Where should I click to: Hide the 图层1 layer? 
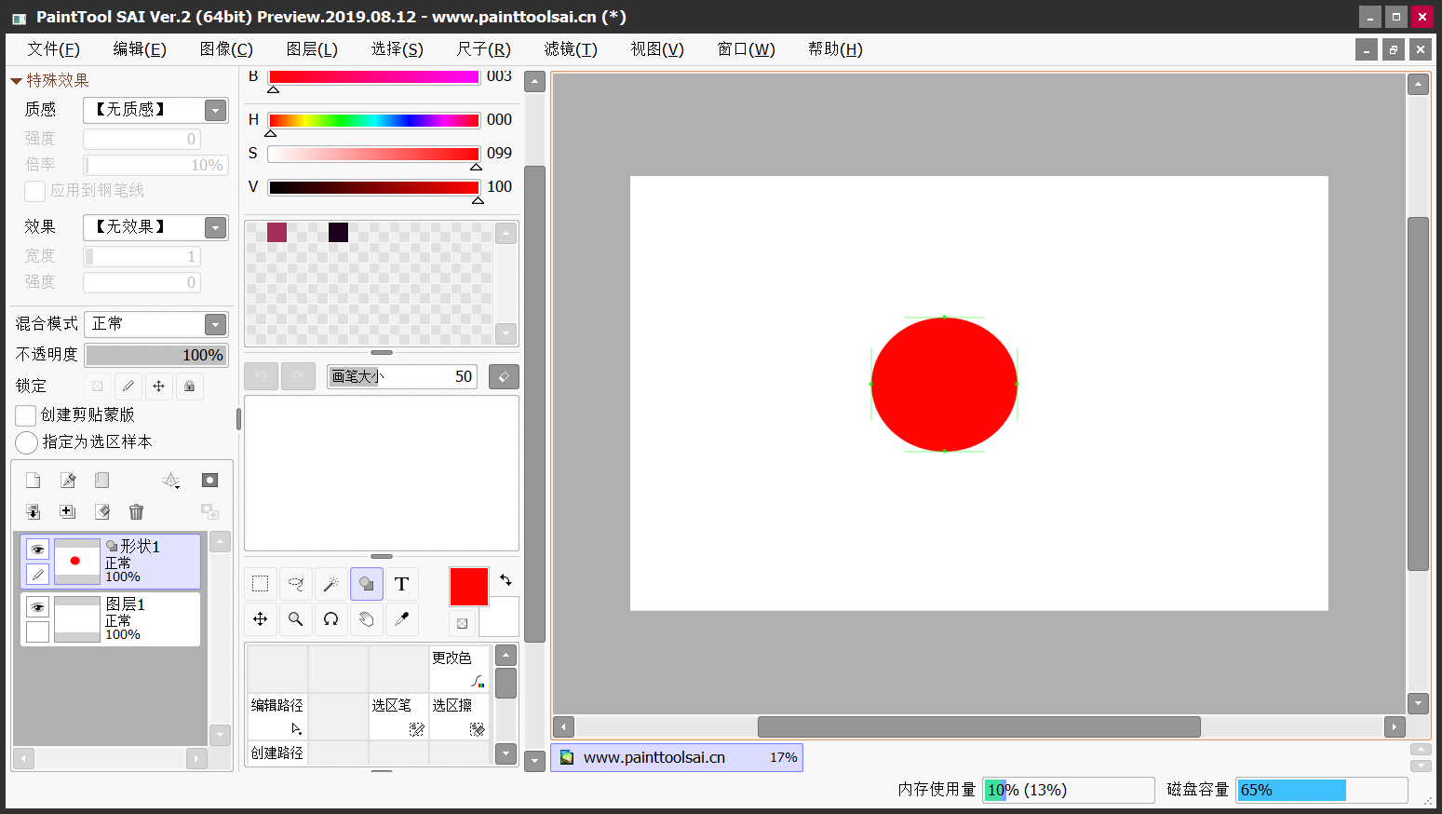(x=37, y=607)
